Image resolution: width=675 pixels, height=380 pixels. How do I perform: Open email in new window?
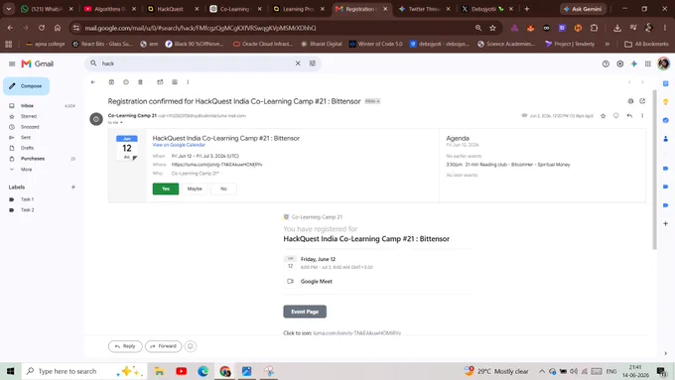coord(642,101)
